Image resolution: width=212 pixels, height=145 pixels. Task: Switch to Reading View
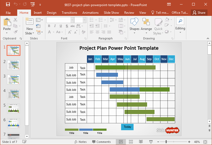[141, 142]
